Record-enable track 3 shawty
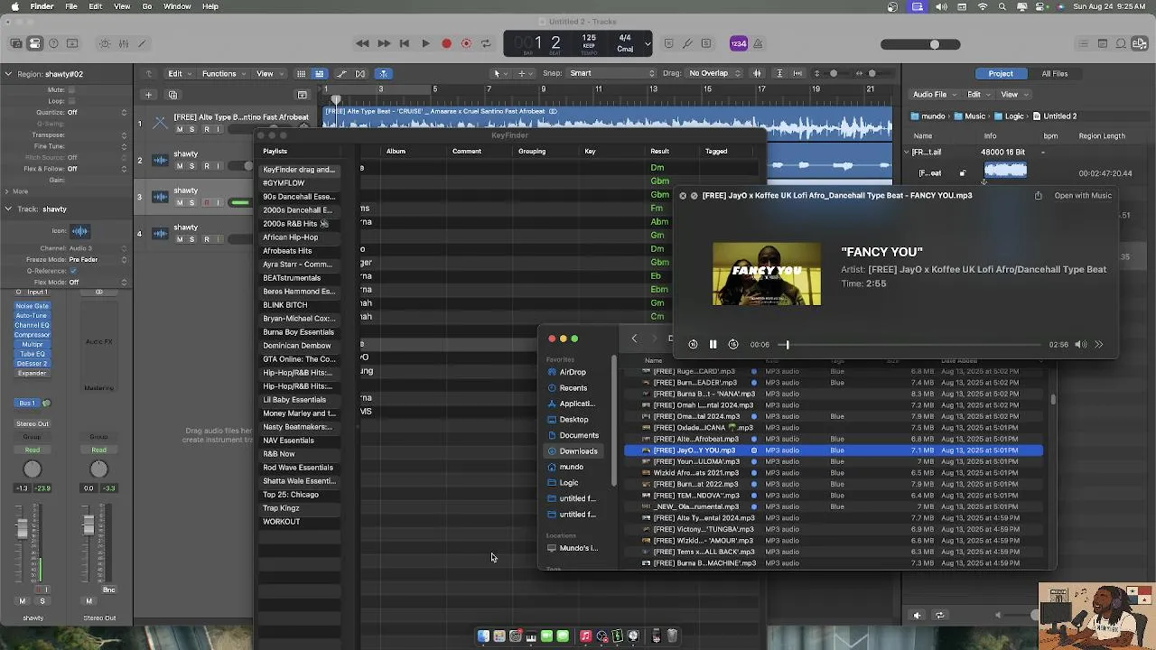The height and width of the screenshot is (650, 1156). pos(206,203)
